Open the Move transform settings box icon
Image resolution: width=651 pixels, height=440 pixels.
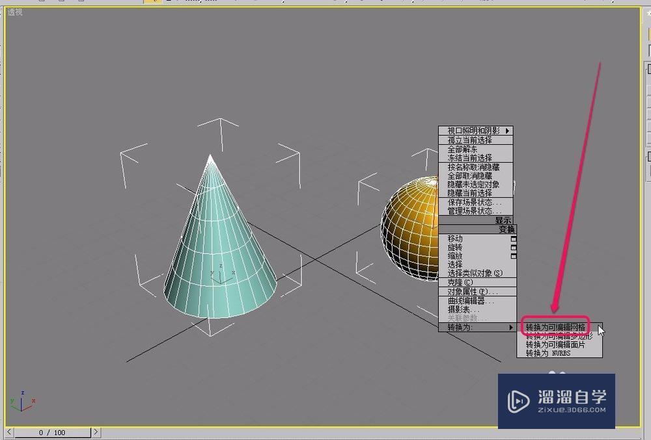point(513,239)
